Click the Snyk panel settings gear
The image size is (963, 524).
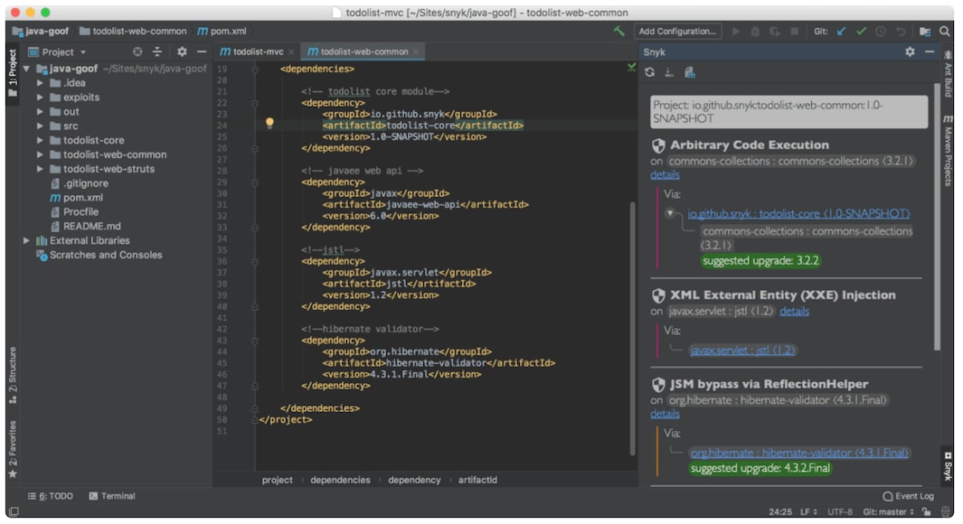(x=910, y=52)
